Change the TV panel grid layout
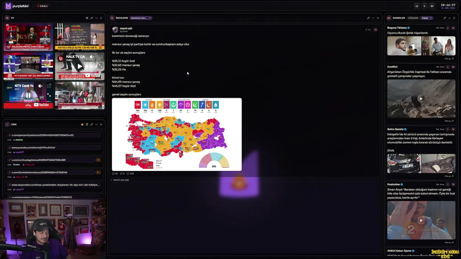The height and width of the screenshot is (259, 461). pyautogui.click(x=87, y=18)
